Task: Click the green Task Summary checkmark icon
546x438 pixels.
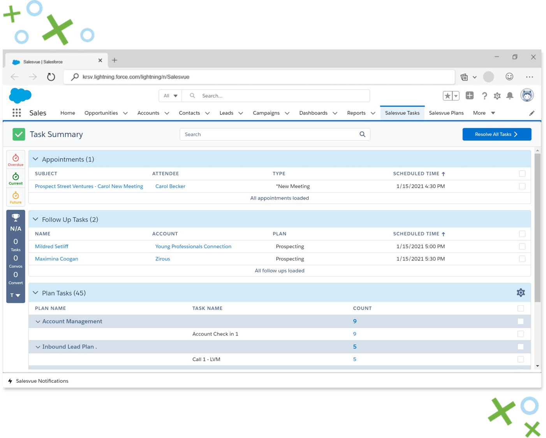Action: [19, 134]
